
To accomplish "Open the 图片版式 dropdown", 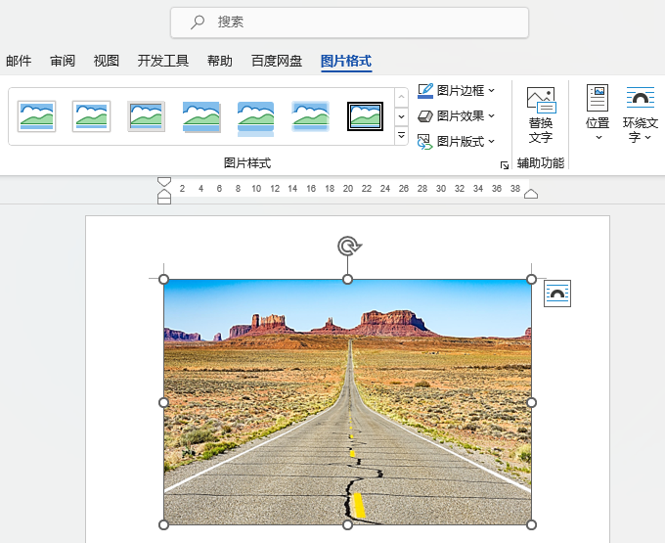I will (x=457, y=141).
